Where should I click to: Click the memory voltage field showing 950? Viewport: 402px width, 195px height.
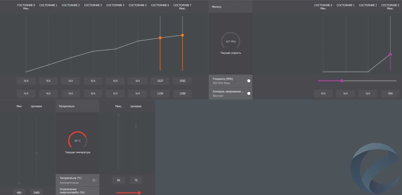pos(390,93)
